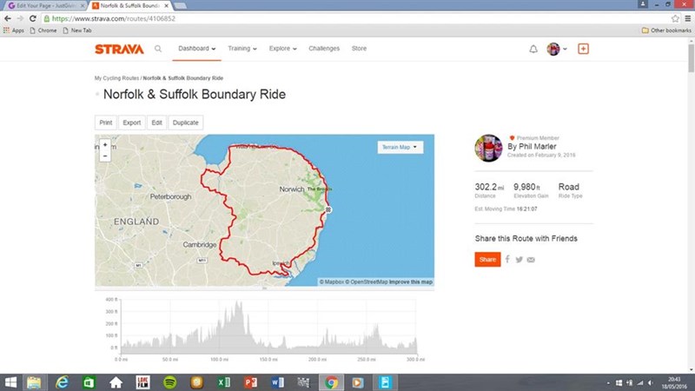
Task: Open the notifications bell
Action: [x=533, y=49]
